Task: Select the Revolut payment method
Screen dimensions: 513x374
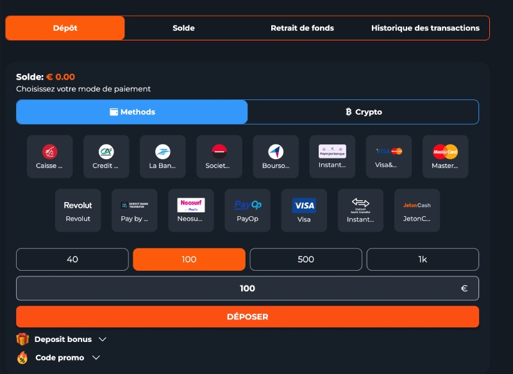Action: pos(78,210)
